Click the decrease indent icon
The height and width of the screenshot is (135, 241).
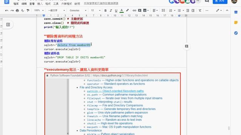pos(188,10)
